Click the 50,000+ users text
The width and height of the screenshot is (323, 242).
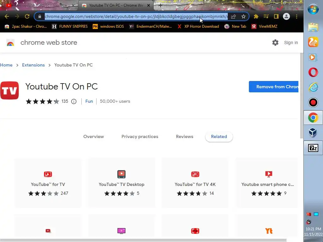pyautogui.click(x=115, y=101)
